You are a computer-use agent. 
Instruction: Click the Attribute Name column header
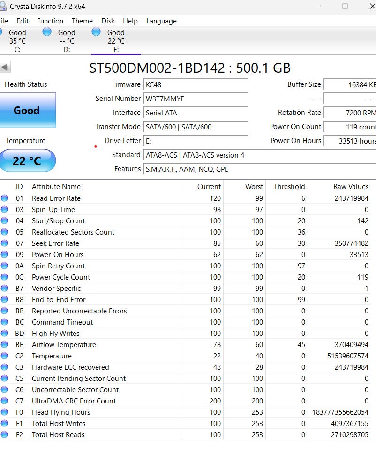tap(105, 186)
